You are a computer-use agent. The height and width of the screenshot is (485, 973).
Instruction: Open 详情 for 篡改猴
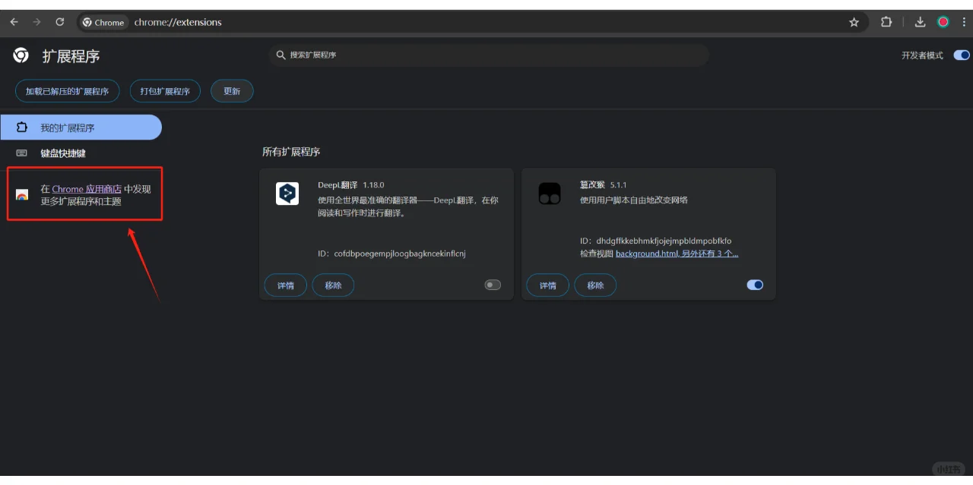[x=548, y=285]
